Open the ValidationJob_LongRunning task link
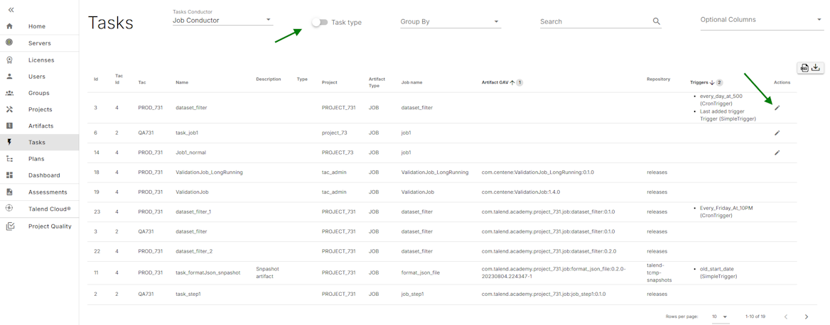 click(x=209, y=172)
